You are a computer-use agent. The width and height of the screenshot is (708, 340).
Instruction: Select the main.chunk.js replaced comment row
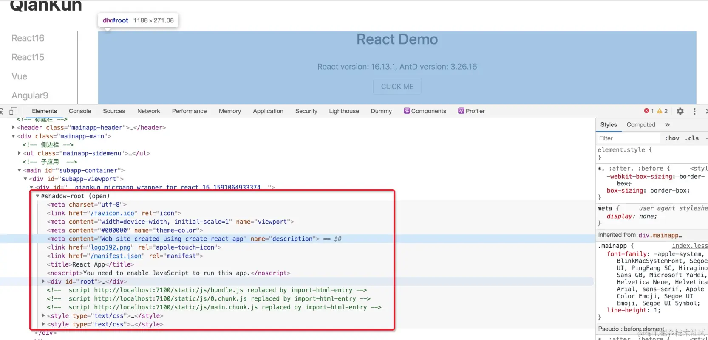[x=214, y=307]
